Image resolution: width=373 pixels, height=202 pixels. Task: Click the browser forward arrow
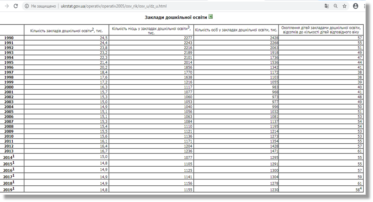point(6,6)
